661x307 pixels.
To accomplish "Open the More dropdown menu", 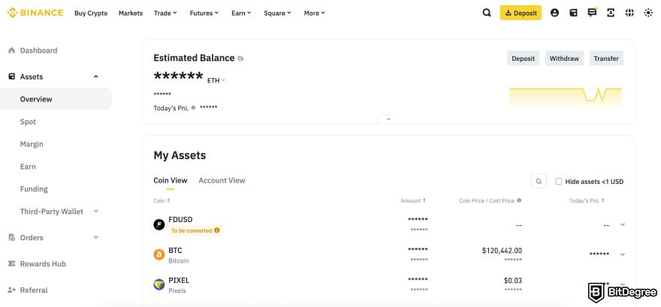I will [x=315, y=13].
